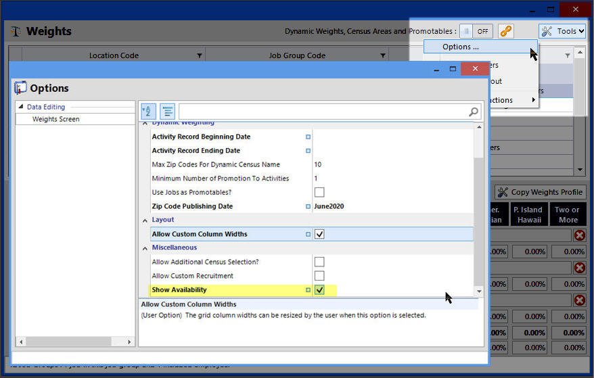This screenshot has height=378, width=594.
Task: Click first red delete icon in Weights grid
Action: [x=579, y=235]
